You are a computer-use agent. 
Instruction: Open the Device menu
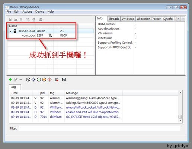40,12
